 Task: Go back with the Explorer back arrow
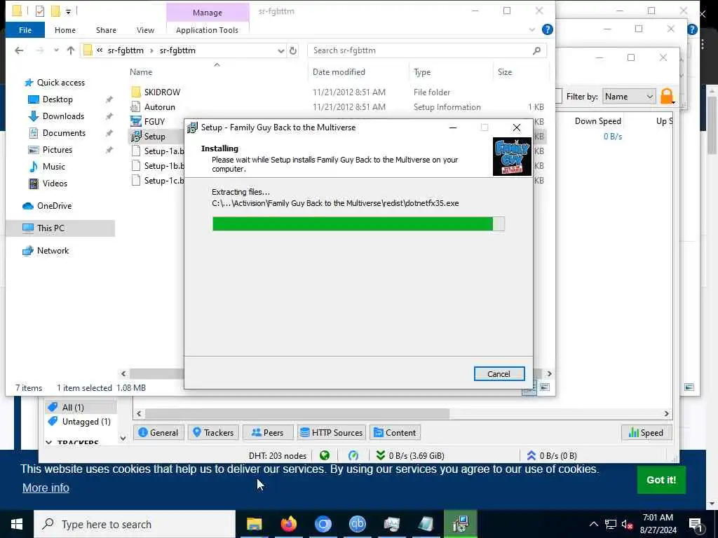(19, 50)
